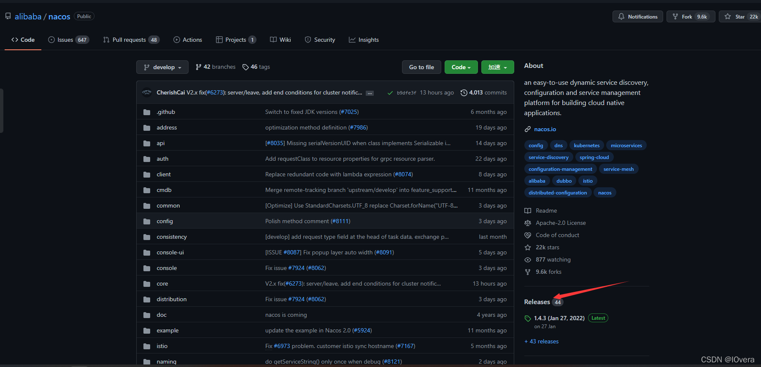761x367 pixels.
Task: Click the spring-cloud topic tag
Action: (x=594, y=157)
